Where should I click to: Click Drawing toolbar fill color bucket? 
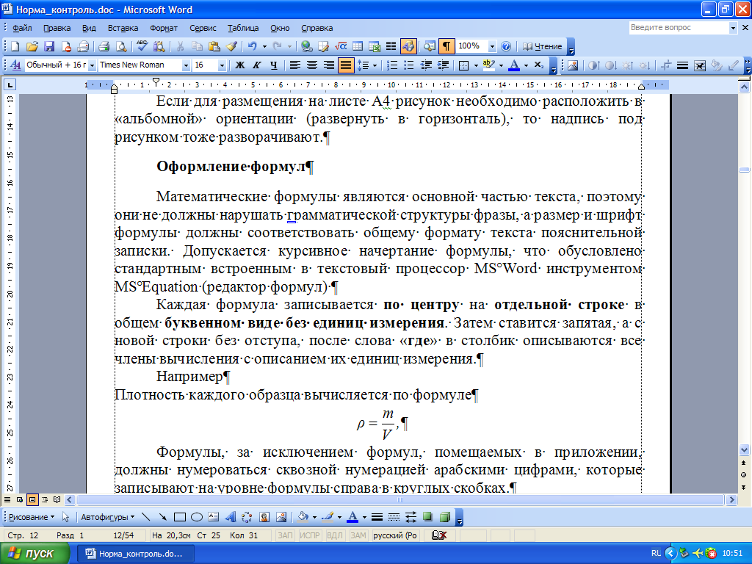click(x=303, y=517)
